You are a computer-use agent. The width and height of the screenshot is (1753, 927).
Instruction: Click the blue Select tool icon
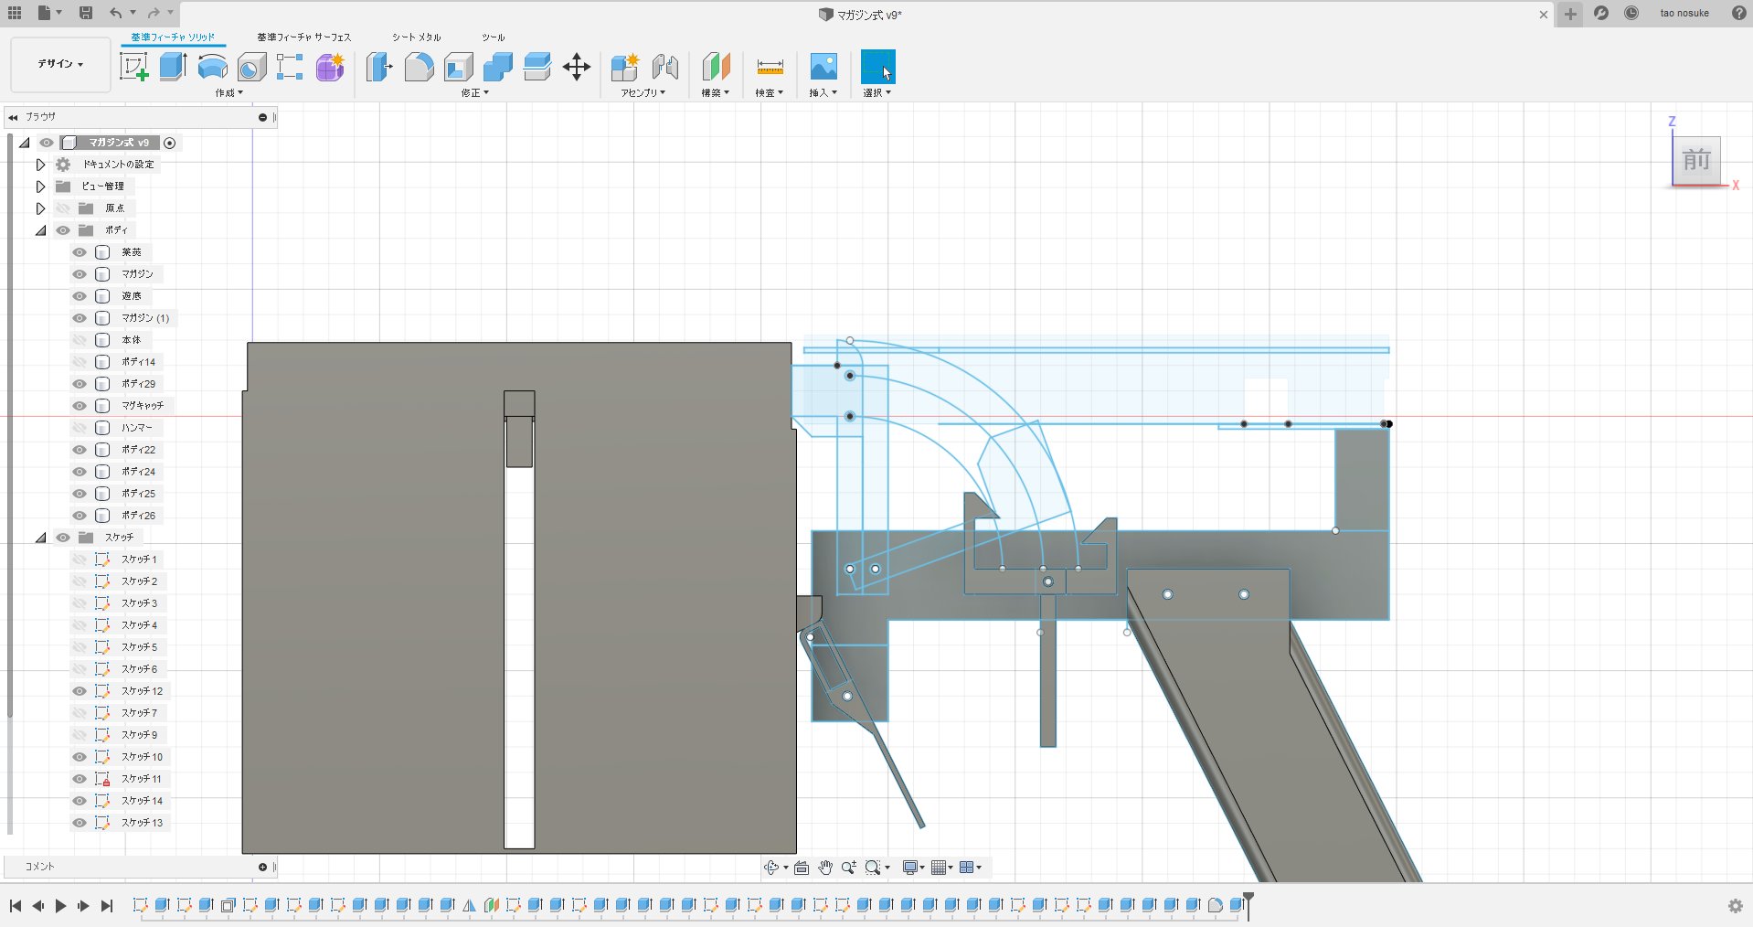point(877,67)
